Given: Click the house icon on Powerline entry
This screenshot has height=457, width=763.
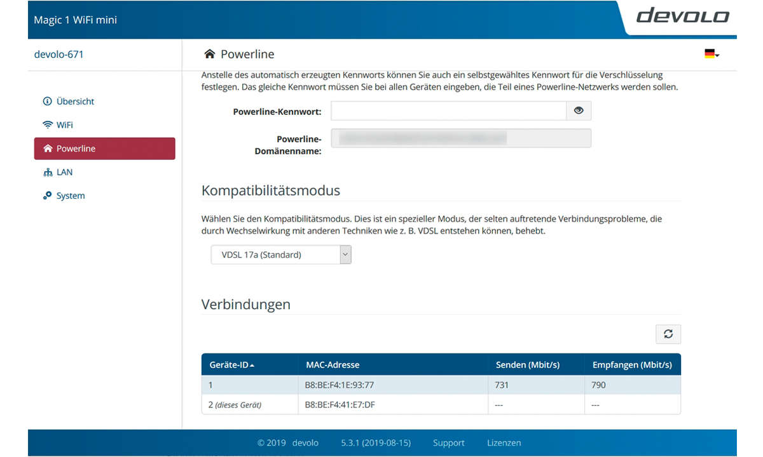Looking at the screenshot, I should point(47,149).
